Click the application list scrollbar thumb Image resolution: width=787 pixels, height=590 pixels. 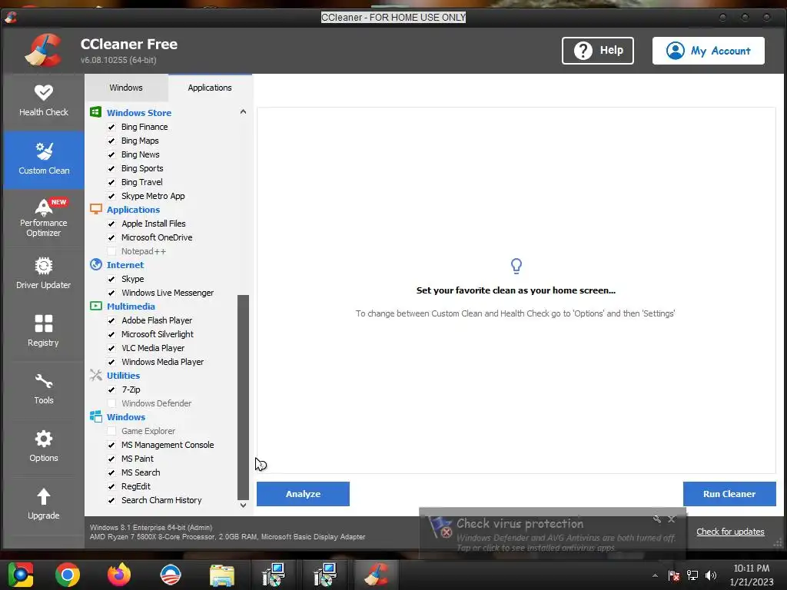(243, 397)
